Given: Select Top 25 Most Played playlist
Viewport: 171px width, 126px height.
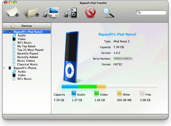Looking at the screenshot, I should tap(30, 50).
